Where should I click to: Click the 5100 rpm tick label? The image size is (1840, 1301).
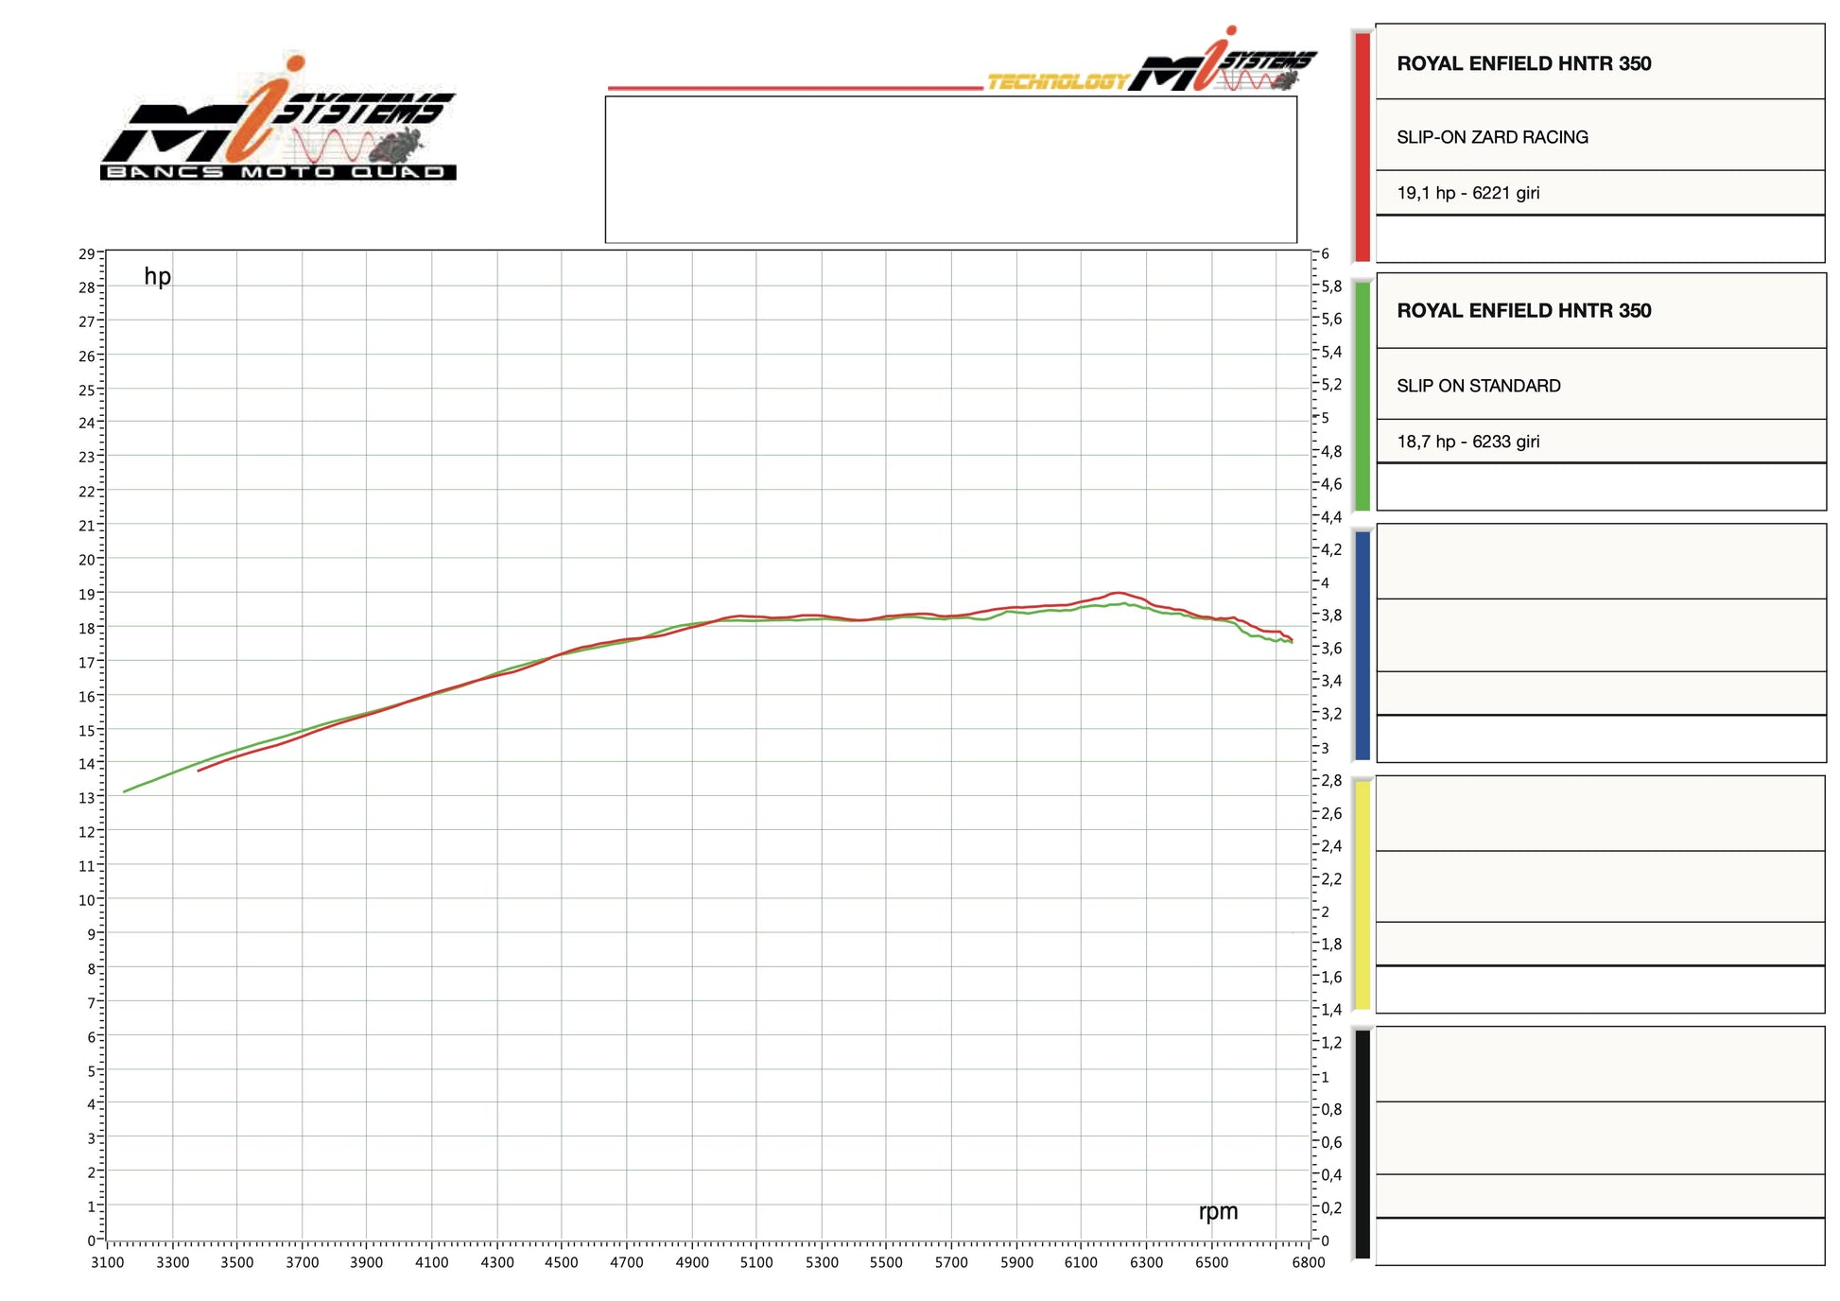[x=755, y=1262]
